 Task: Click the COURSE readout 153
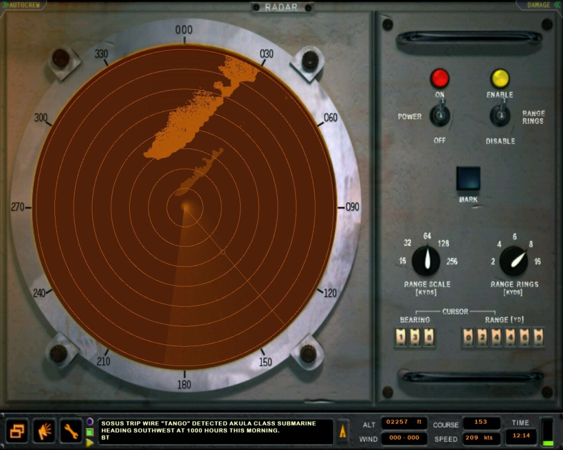tap(481, 423)
